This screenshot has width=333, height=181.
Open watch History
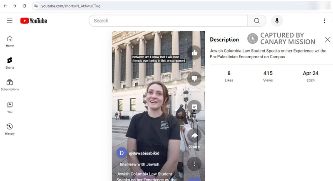[x=10, y=129]
